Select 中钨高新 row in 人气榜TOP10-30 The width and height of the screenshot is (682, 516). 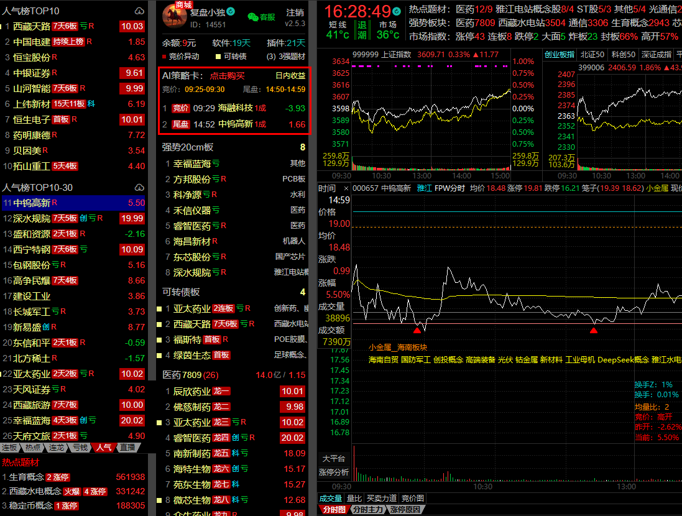point(73,203)
